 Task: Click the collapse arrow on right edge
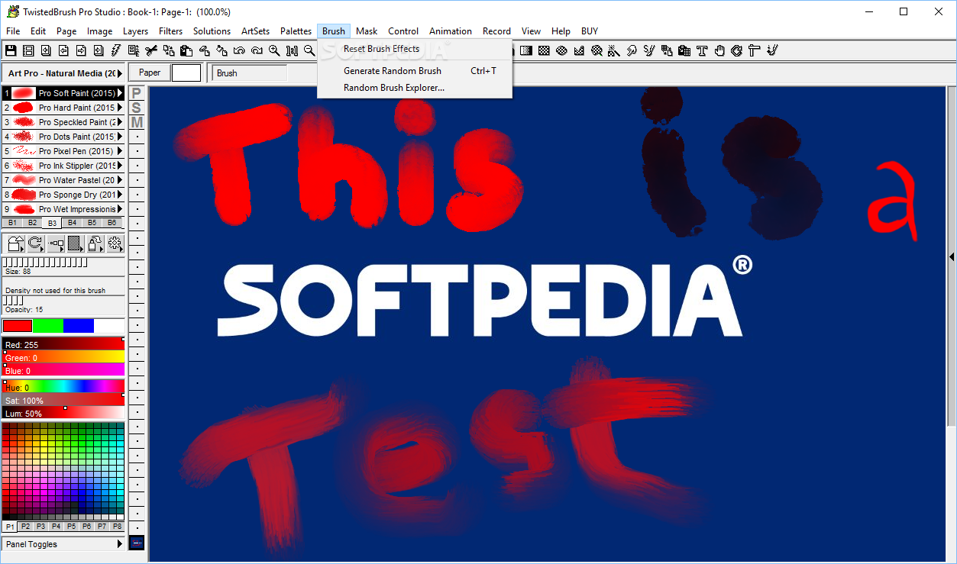tap(952, 257)
